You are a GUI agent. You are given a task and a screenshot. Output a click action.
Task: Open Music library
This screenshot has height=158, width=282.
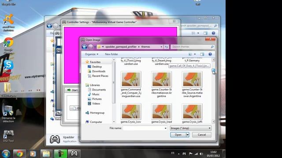tap(96, 94)
